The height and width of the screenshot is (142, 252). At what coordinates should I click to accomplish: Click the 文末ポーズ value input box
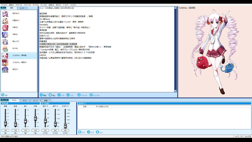point(65,130)
